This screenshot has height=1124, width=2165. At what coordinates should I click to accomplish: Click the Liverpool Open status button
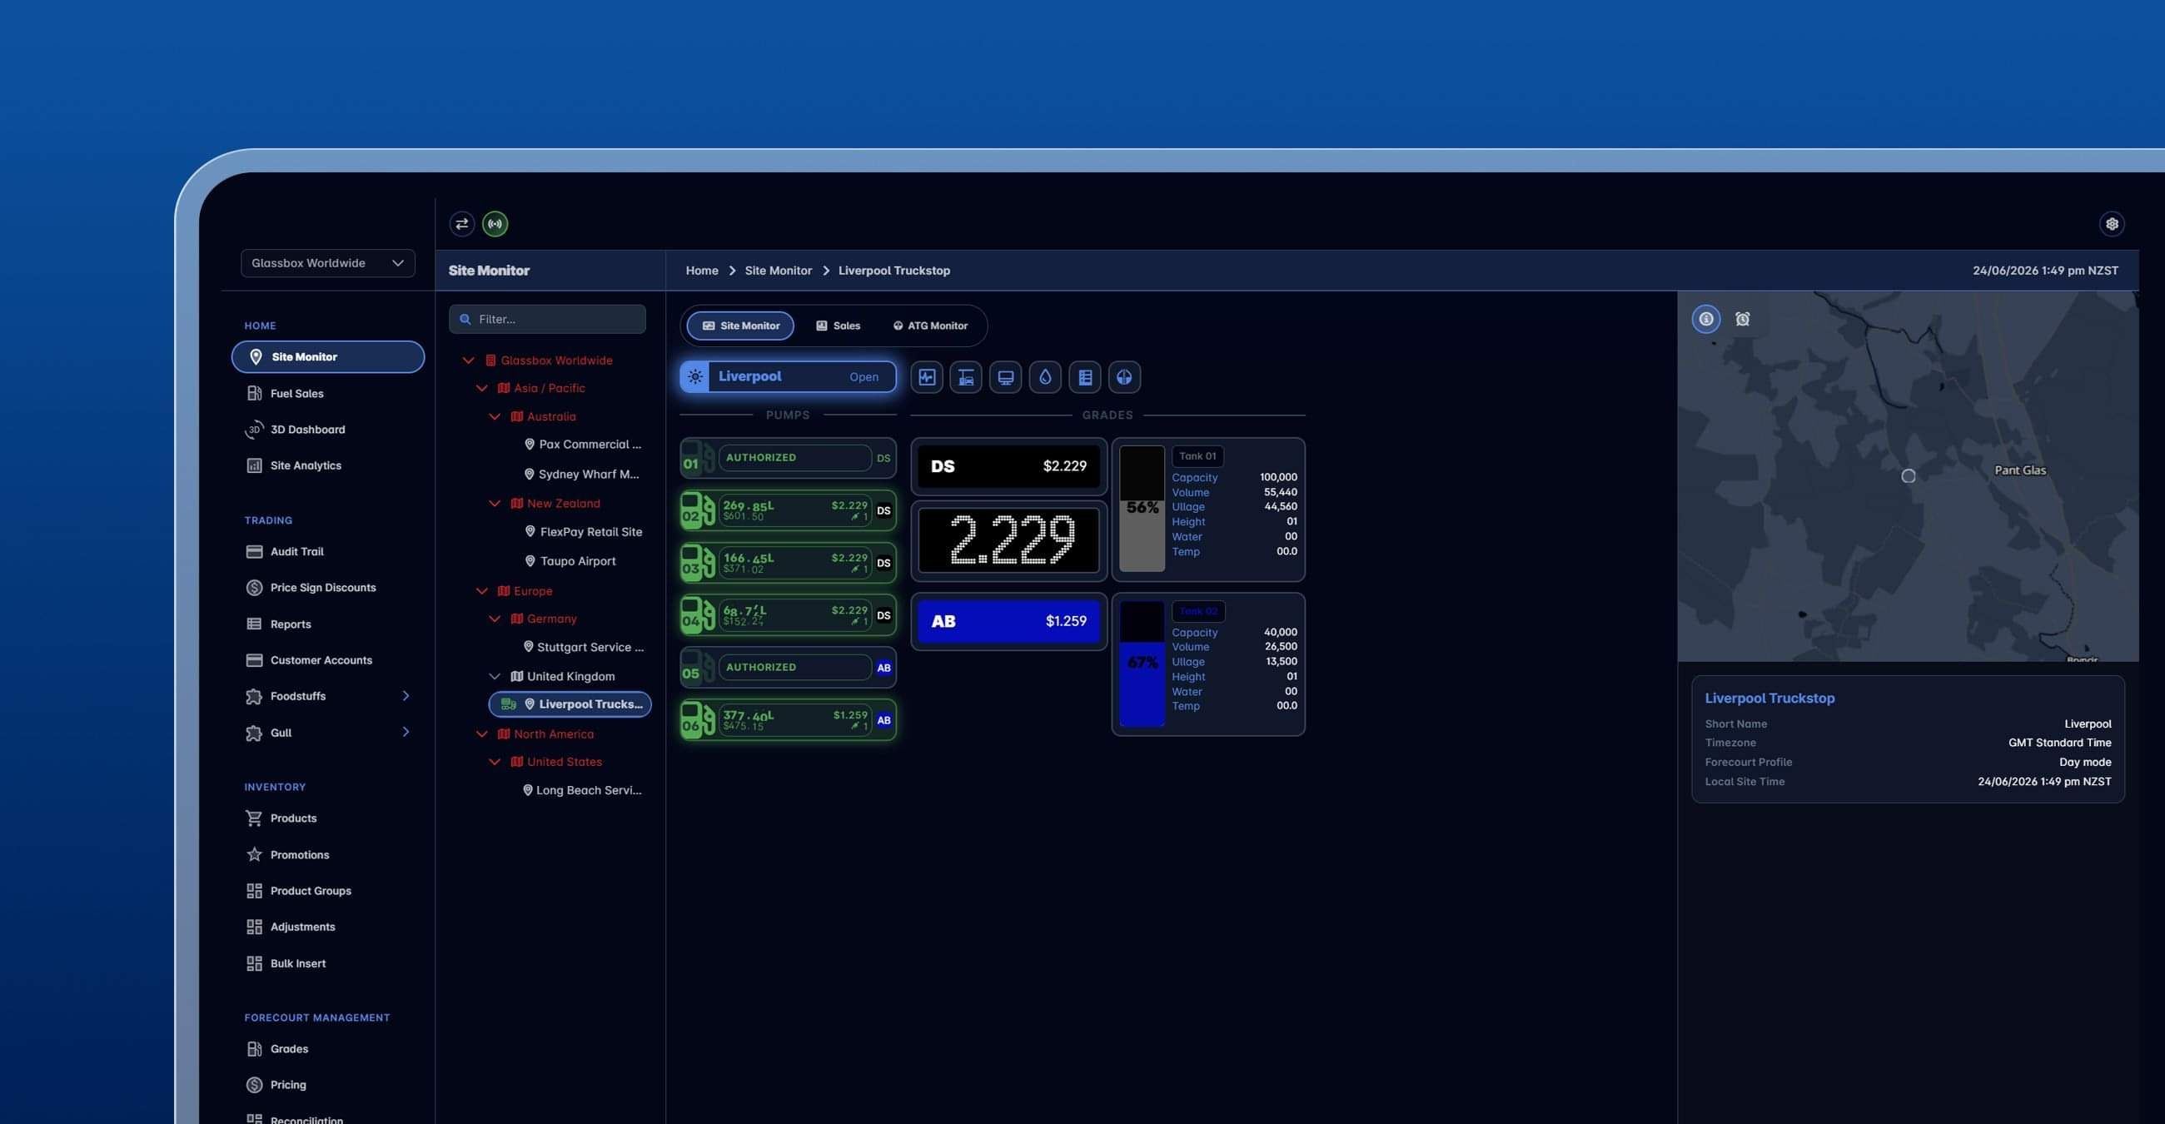click(x=789, y=377)
